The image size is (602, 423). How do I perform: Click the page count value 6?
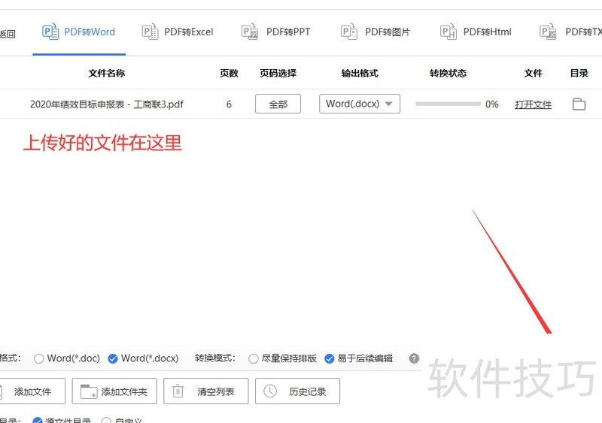tap(229, 104)
